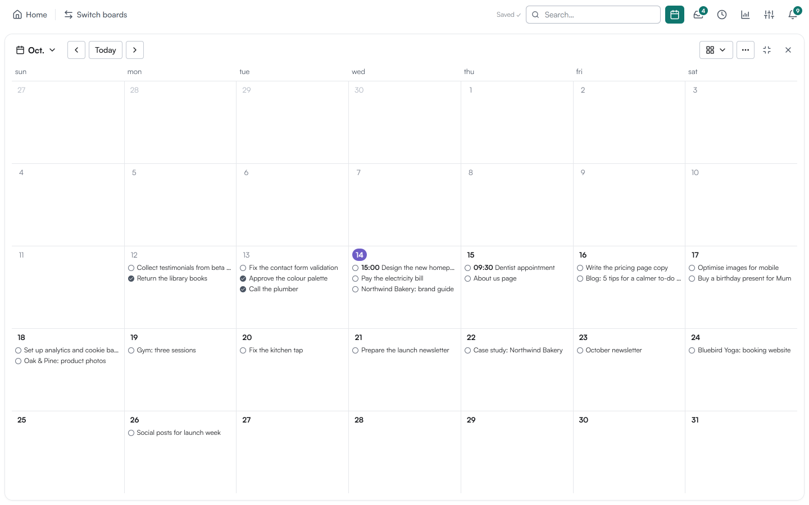The image size is (809, 505).
Task: Open Oak & Pine: product photos task
Action: (65, 361)
